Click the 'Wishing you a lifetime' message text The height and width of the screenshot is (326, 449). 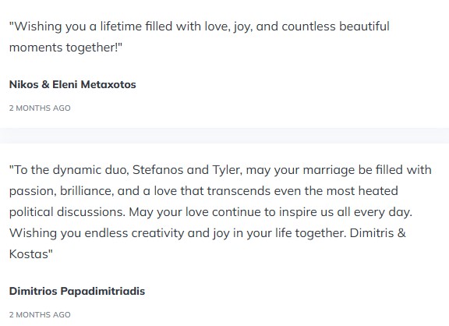point(200,37)
